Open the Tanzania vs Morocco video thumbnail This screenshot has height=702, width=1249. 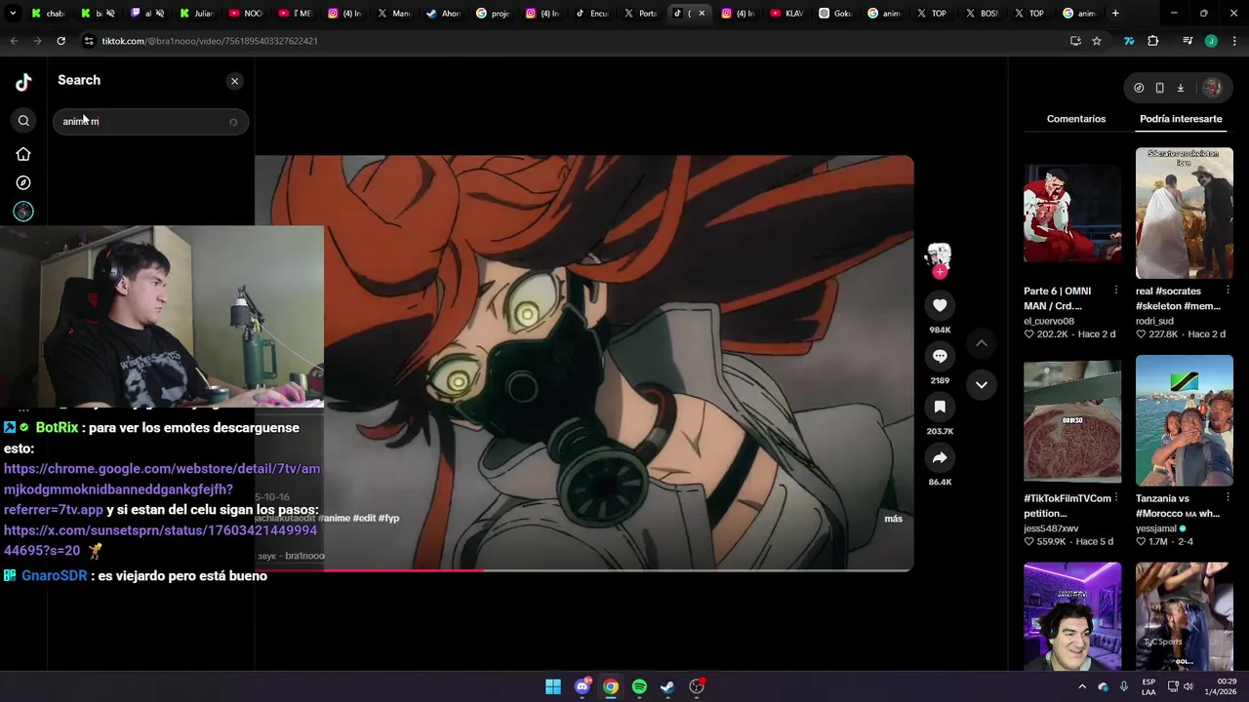(1185, 420)
